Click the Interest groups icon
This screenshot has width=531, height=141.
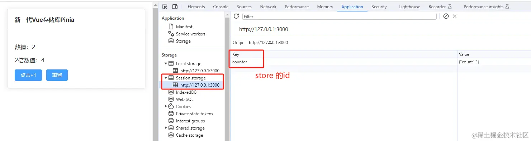pos(171,121)
